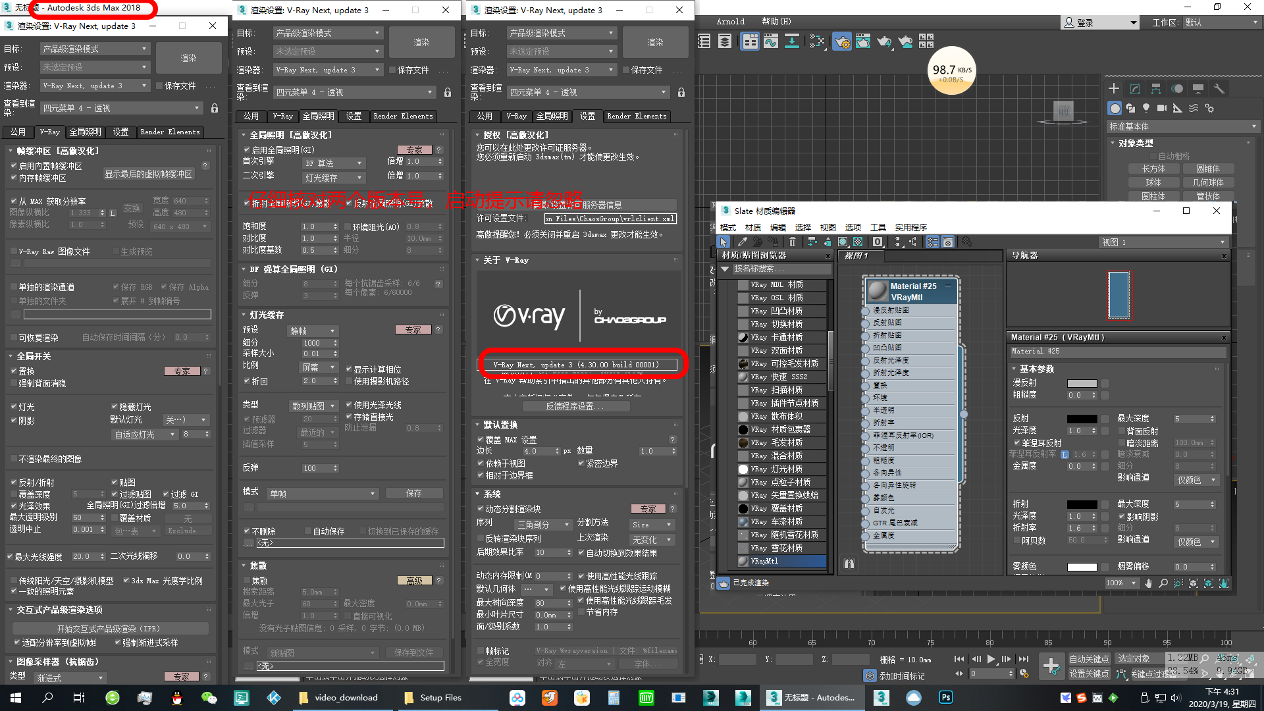Collapse the 关于 V-Ray rollout
Image resolution: width=1264 pixels, height=711 pixels.
pyautogui.click(x=506, y=260)
